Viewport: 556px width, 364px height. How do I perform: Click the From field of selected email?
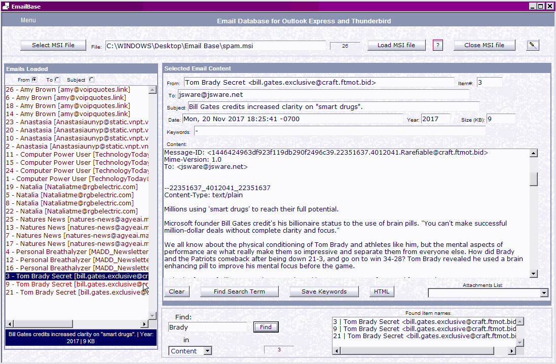pos(319,82)
